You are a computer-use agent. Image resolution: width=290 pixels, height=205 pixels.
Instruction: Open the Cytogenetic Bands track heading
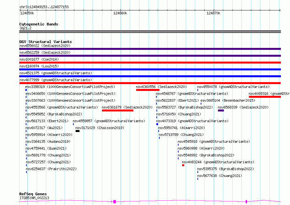point(39,24)
